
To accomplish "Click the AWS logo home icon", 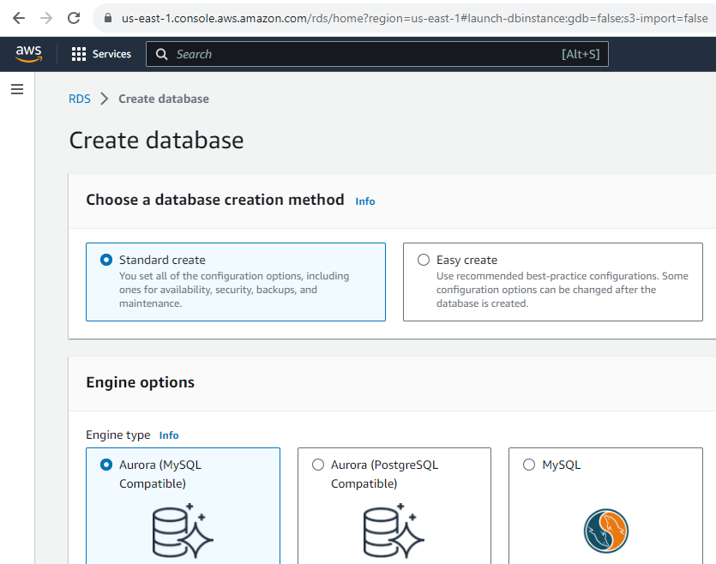I will (29, 54).
